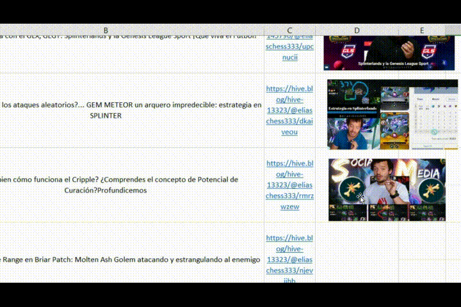Open the link ending in upcnucii

coord(289,47)
